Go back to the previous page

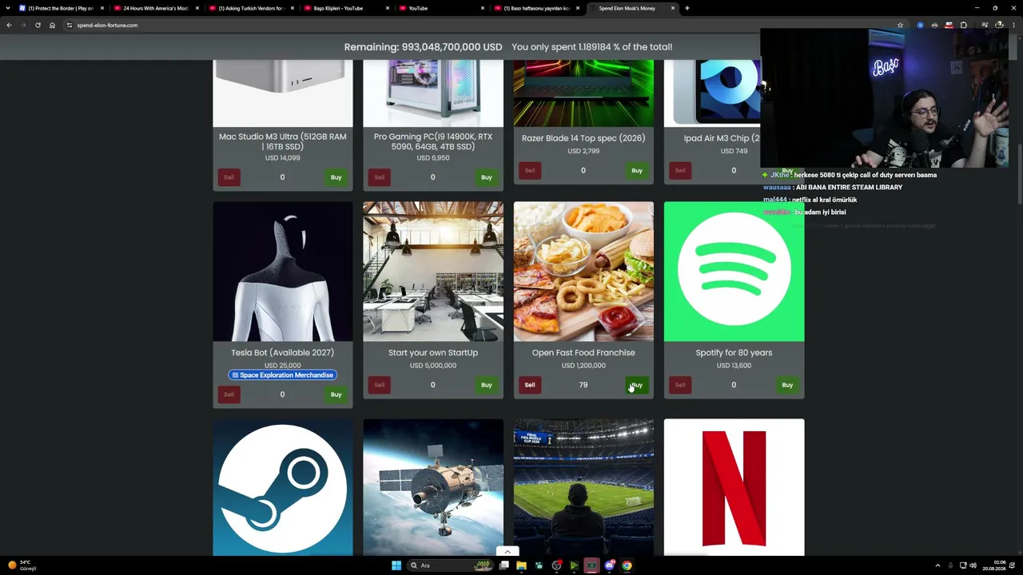click(x=9, y=25)
